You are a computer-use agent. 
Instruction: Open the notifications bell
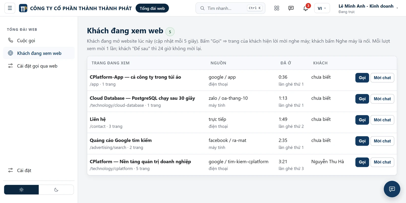(x=306, y=8)
